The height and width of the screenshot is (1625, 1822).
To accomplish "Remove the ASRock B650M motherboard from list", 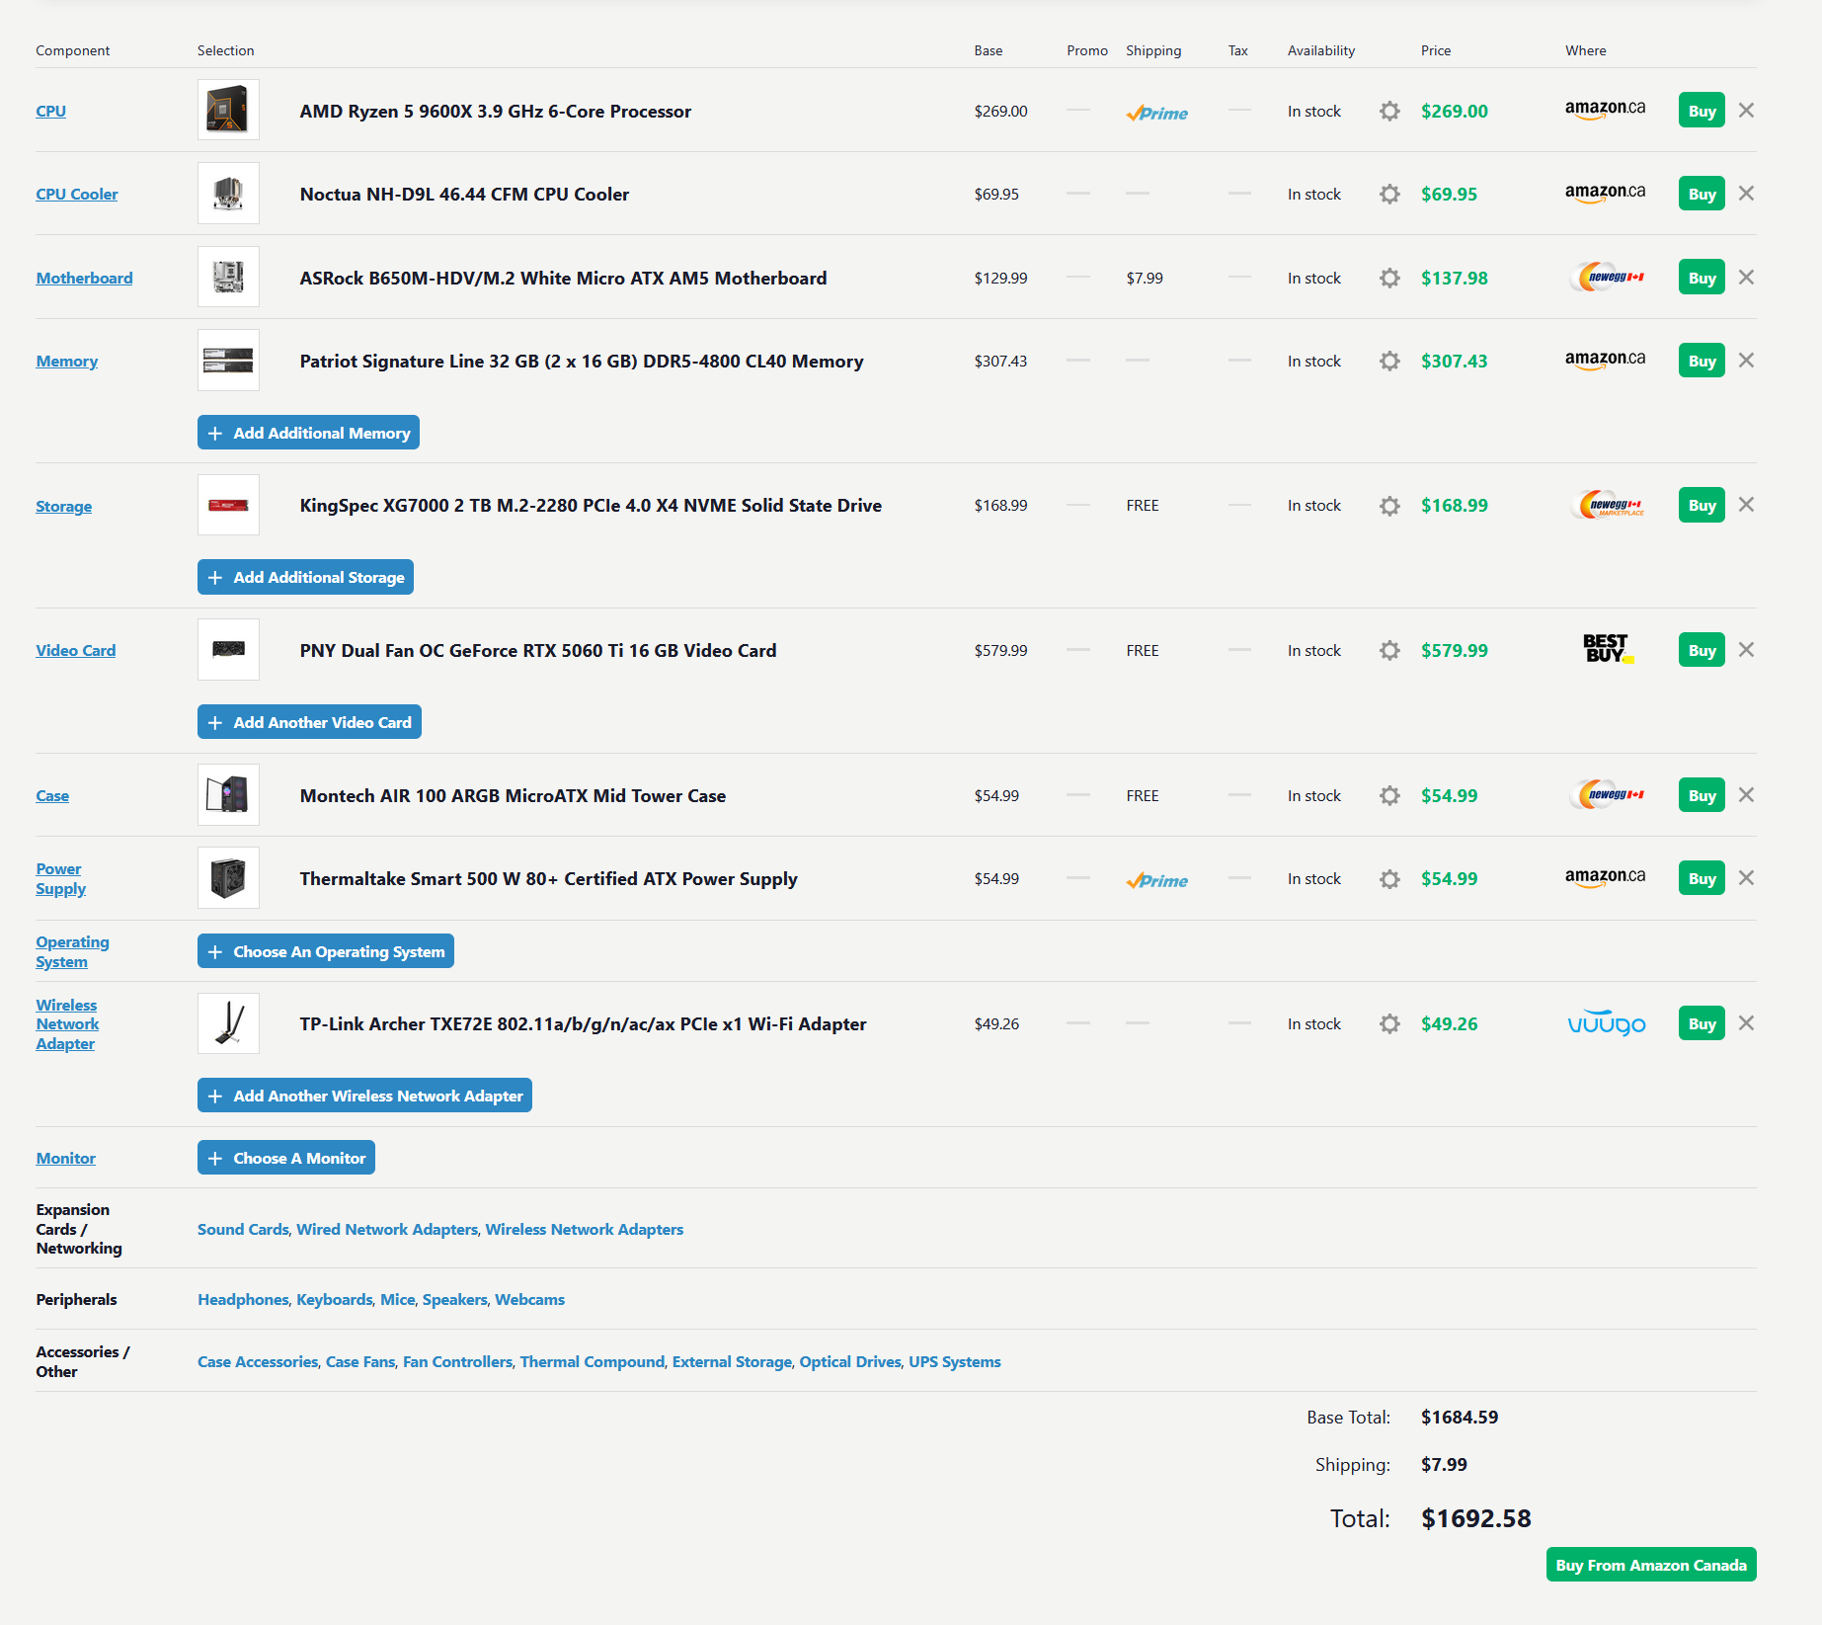I will point(1746,278).
